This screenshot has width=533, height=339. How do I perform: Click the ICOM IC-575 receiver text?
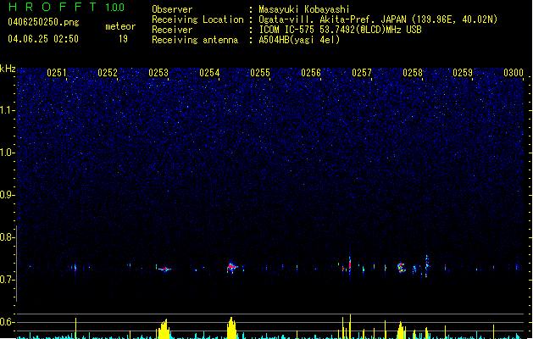tap(340, 30)
